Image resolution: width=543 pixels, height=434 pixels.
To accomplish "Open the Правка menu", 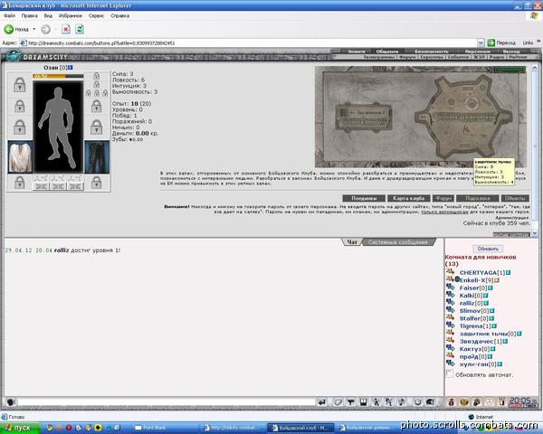I will [30, 15].
